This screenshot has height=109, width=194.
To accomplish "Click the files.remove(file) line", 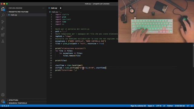I will (72, 56).
